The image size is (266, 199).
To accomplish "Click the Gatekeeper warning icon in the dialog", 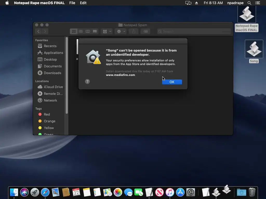I will (93, 57).
